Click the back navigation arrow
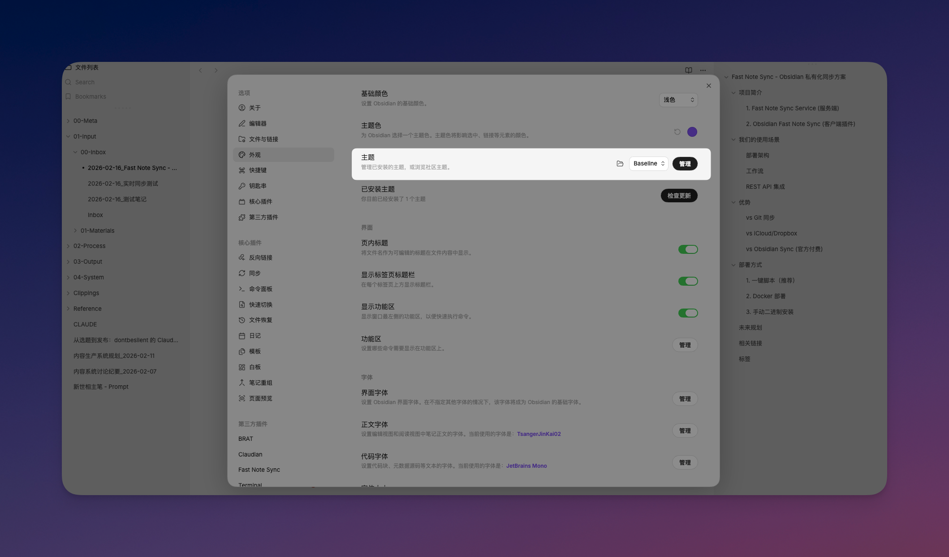The image size is (949, 557). [200, 70]
